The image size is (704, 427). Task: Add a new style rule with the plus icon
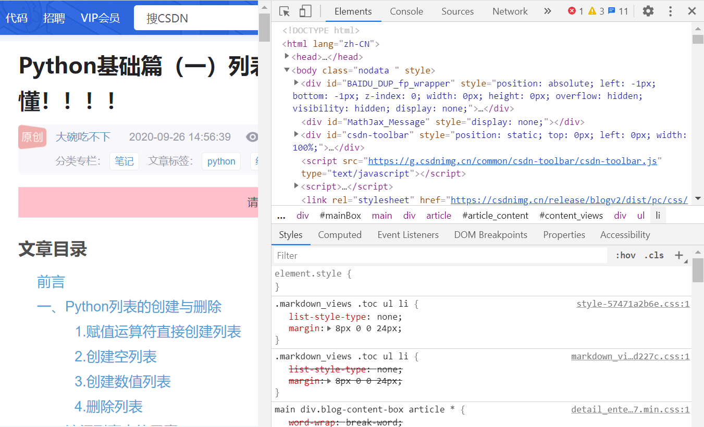tap(679, 255)
